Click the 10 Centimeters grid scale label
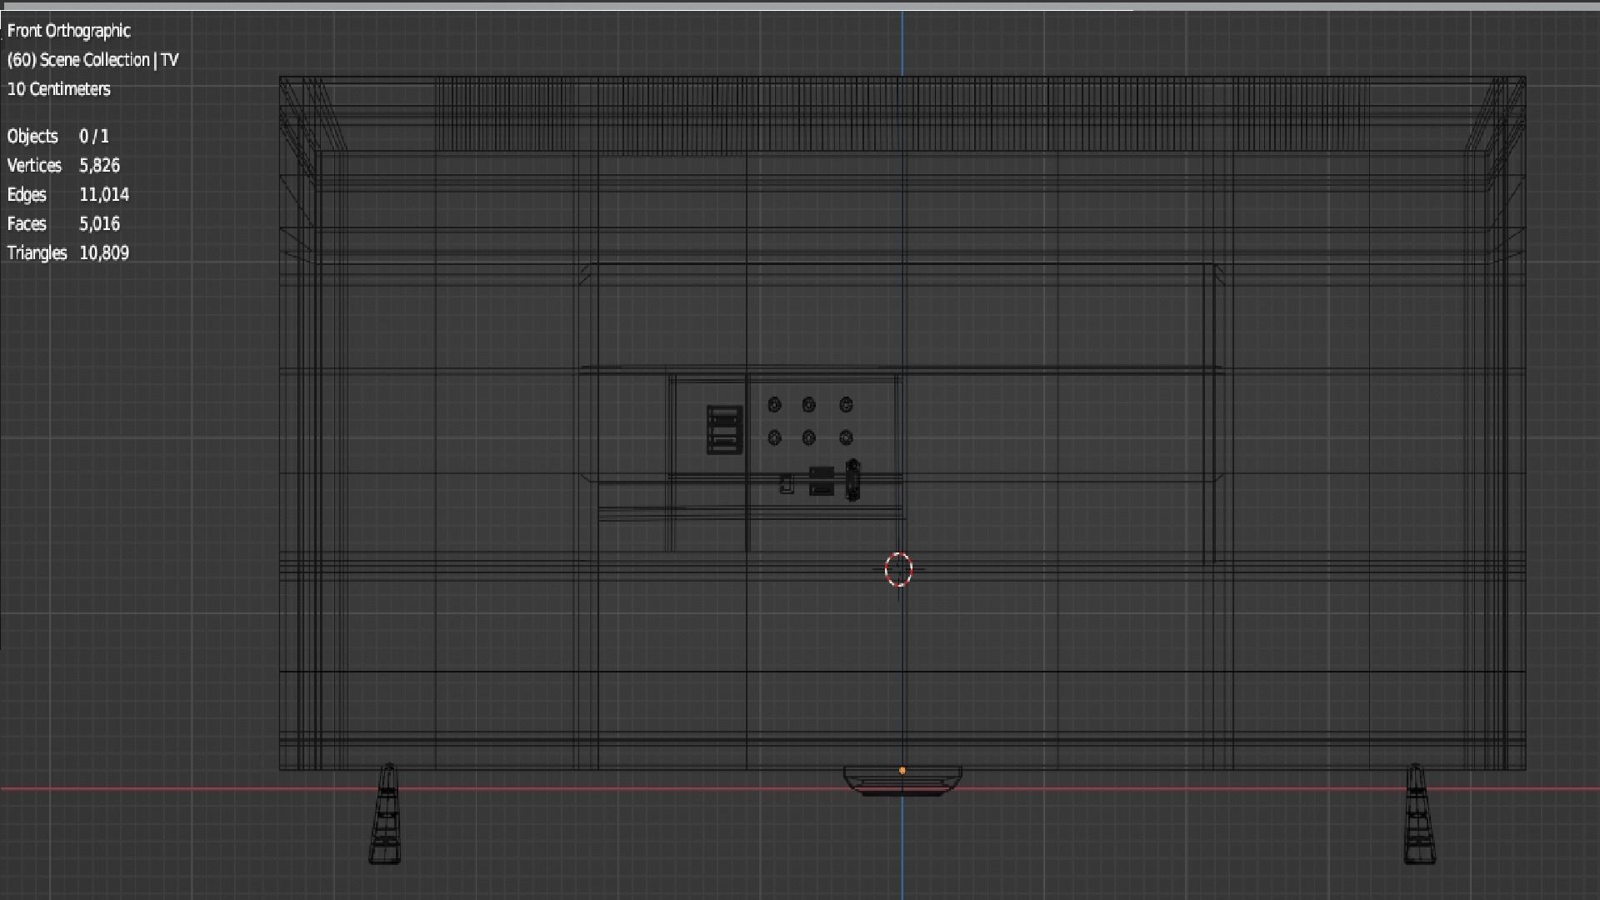Image resolution: width=1600 pixels, height=900 pixels. 58,89
